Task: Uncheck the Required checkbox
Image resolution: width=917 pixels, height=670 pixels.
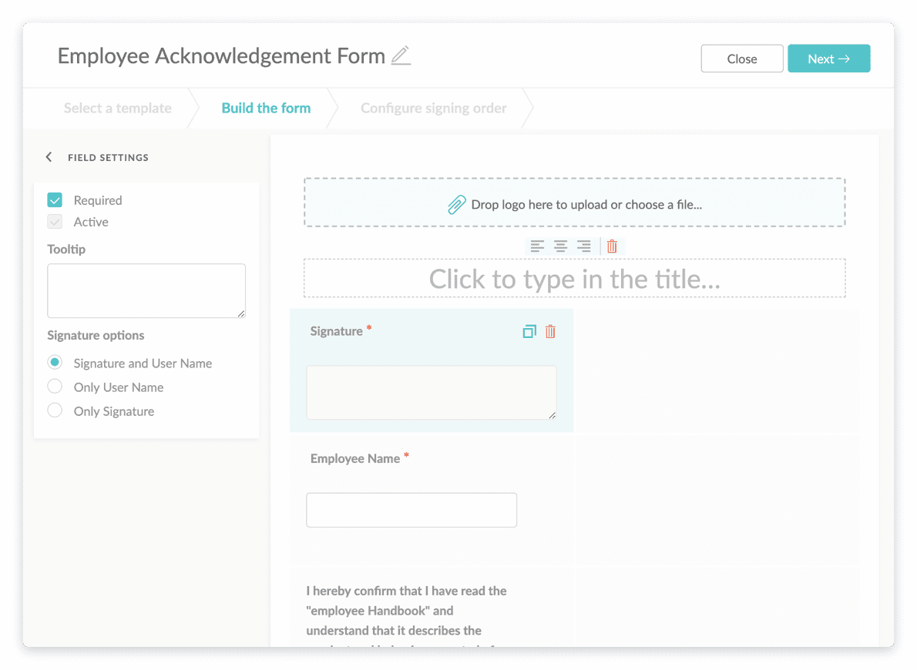Action: [x=54, y=199]
